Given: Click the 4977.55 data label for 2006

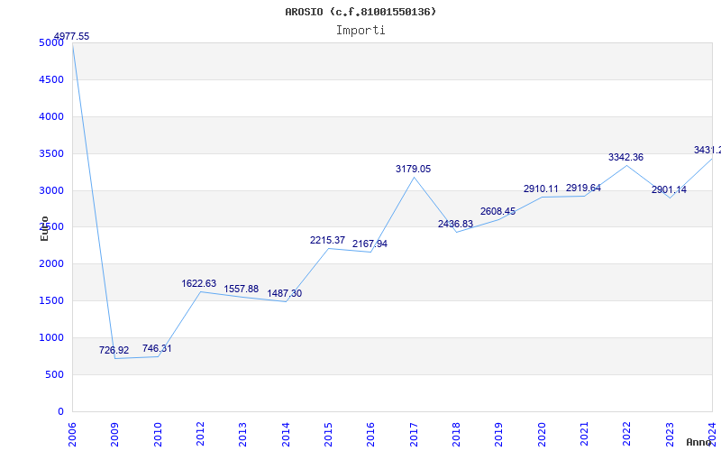Looking at the screenshot, I should point(71,37).
